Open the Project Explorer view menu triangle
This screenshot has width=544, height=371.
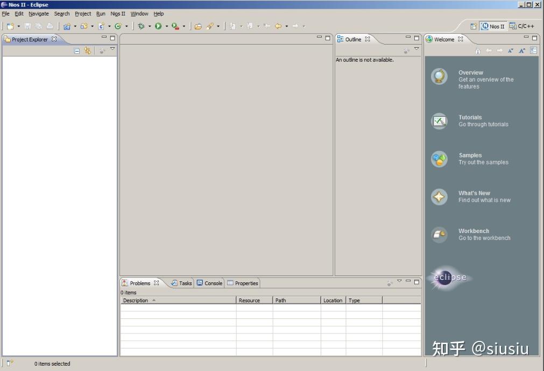(x=112, y=49)
